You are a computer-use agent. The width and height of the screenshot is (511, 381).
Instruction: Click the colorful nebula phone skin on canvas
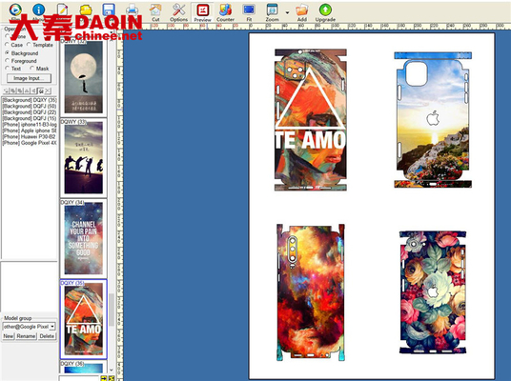(x=311, y=292)
